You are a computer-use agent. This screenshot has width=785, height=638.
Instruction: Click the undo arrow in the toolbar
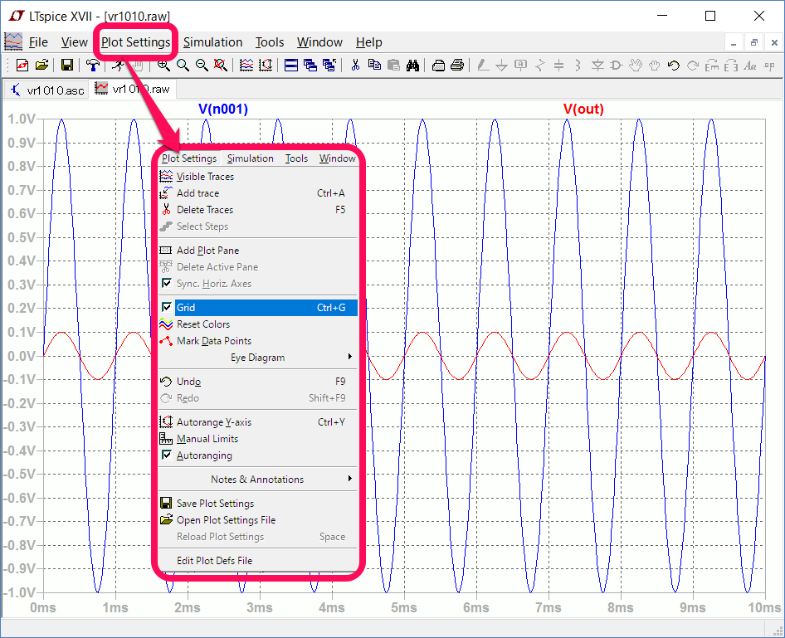click(674, 65)
